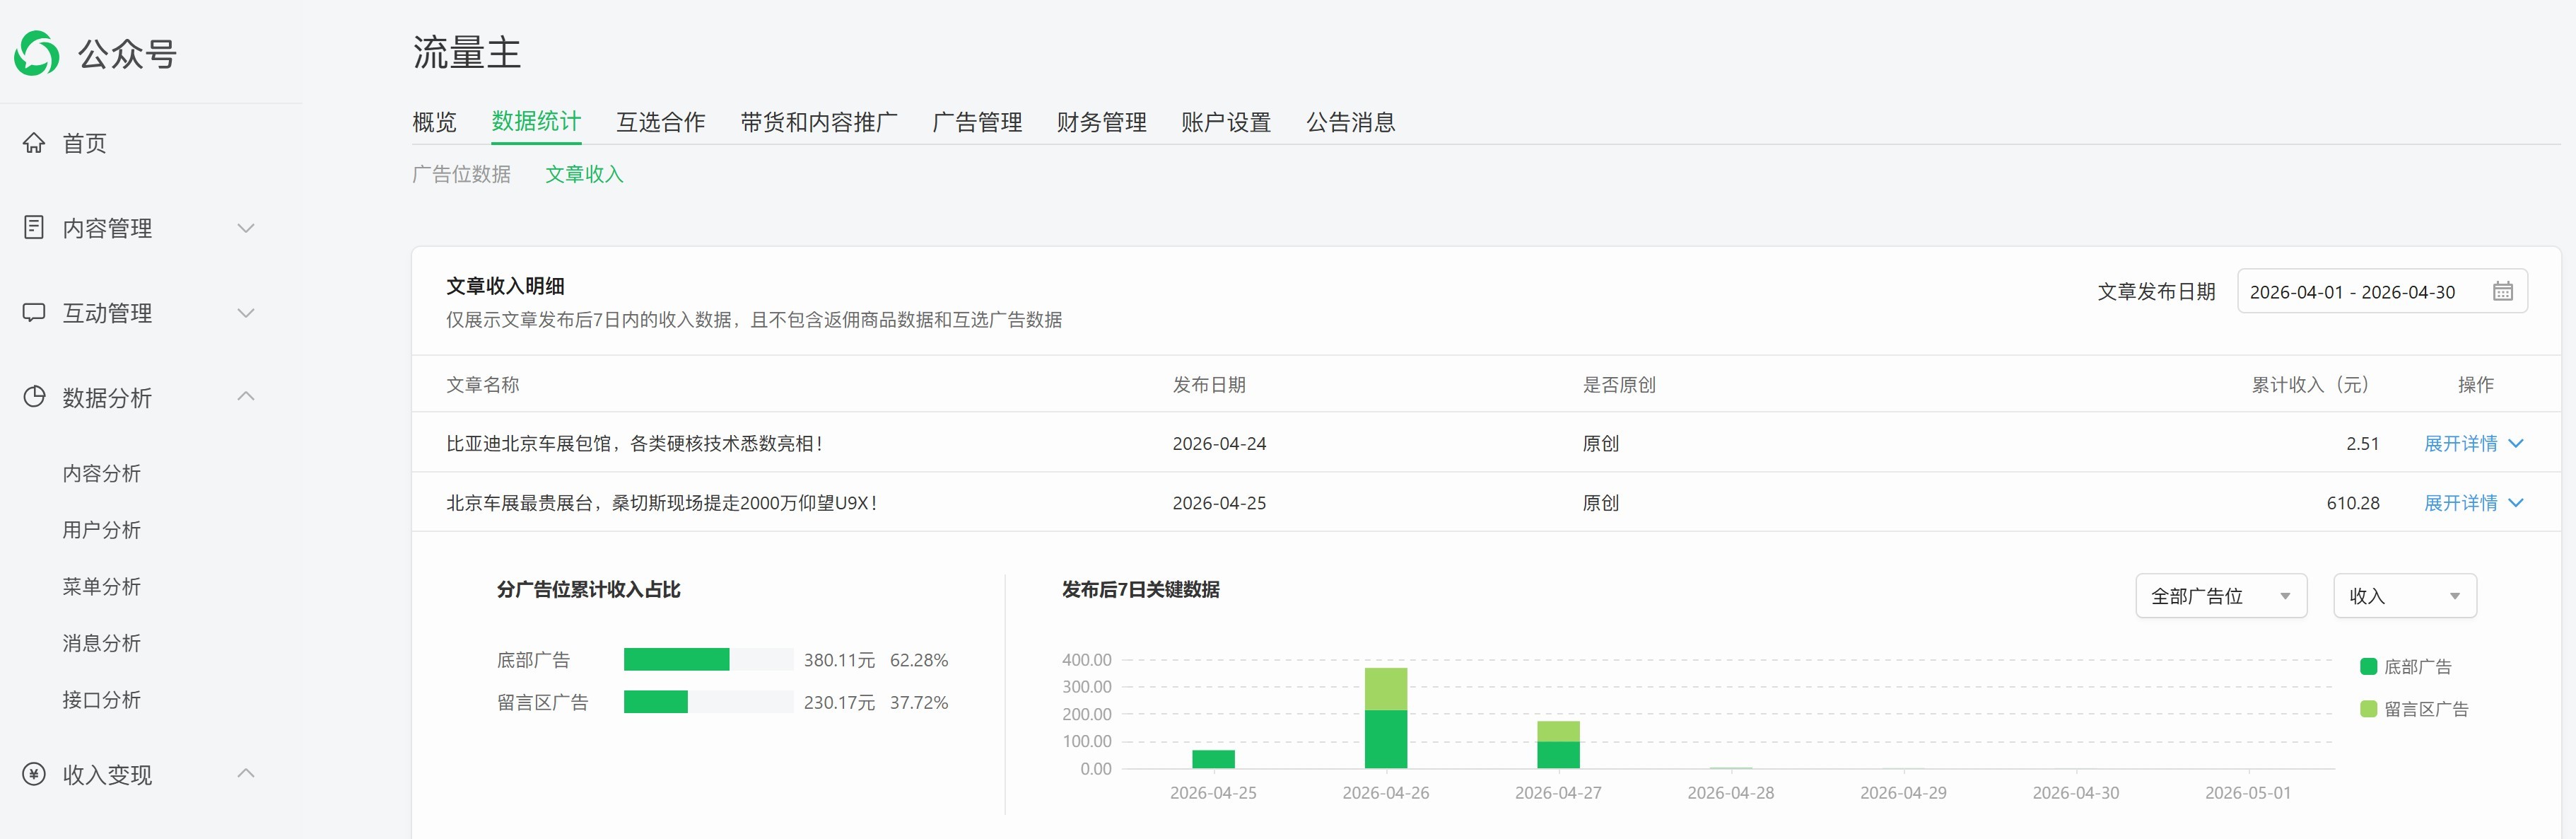Screen dimensions: 2576x839
Task: Select the 文章收入 sub-tab
Action: 584,174
